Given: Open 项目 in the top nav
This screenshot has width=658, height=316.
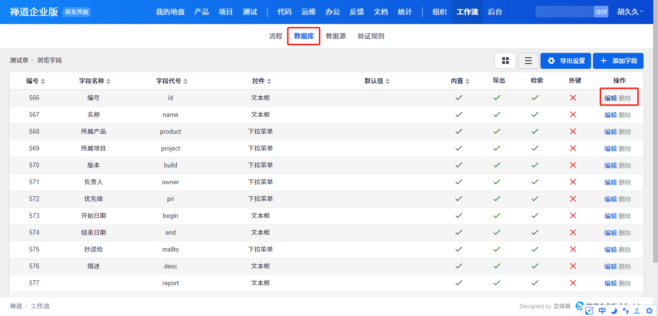Looking at the screenshot, I should [225, 12].
